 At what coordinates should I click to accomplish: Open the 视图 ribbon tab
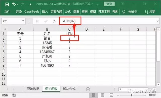pos(93,12)
